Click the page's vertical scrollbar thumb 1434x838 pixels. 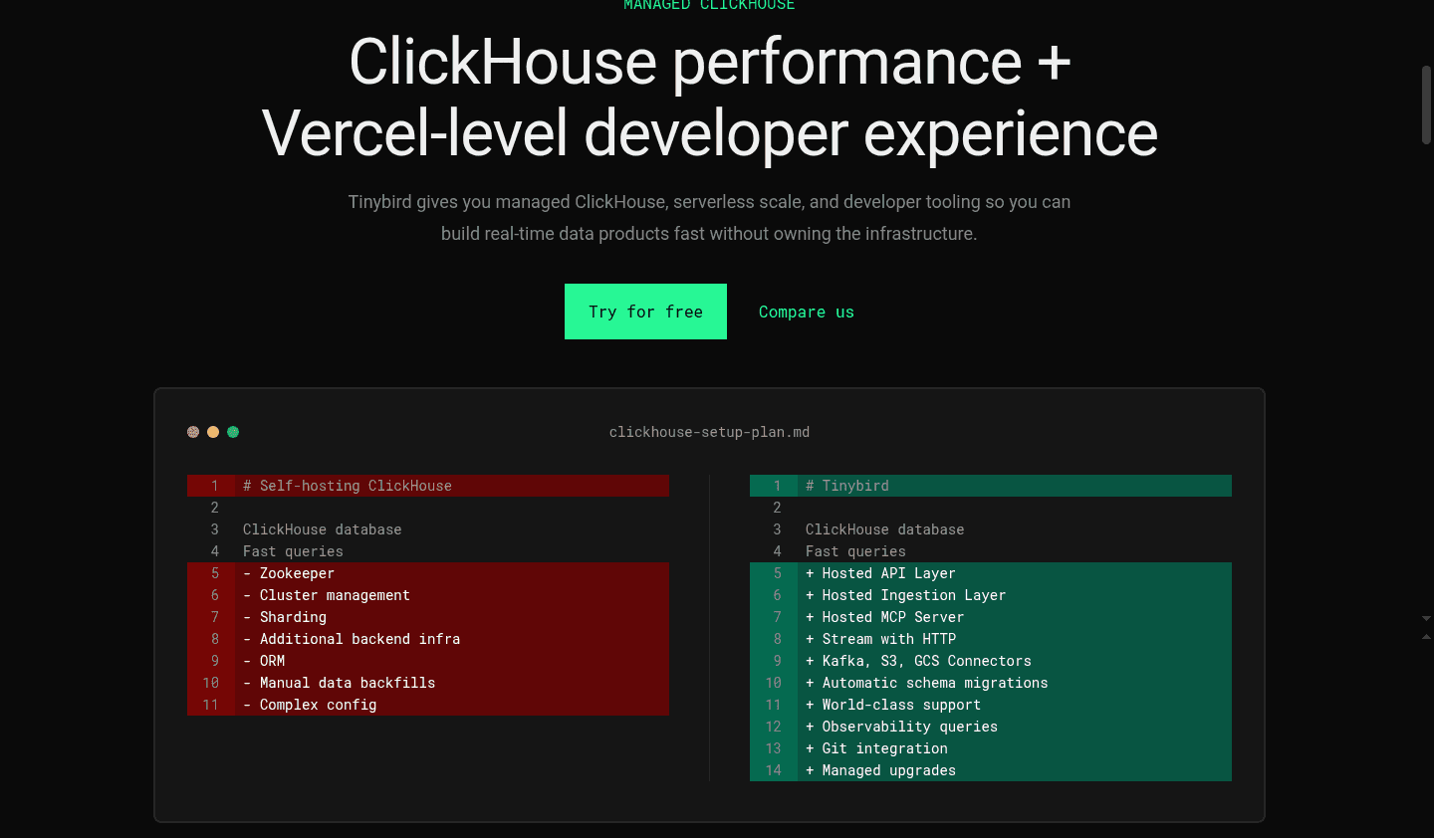pyautogui.click(x=1426, y=105)
